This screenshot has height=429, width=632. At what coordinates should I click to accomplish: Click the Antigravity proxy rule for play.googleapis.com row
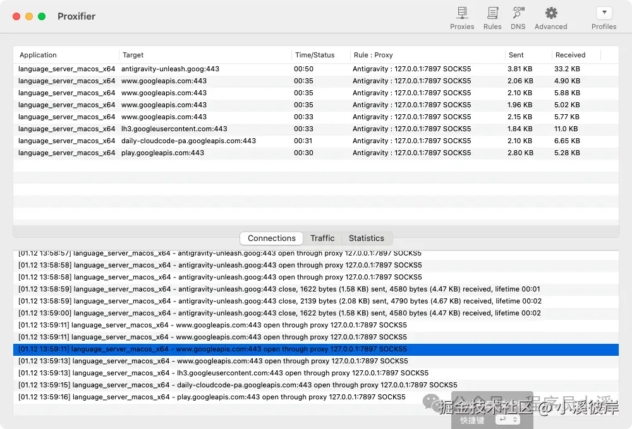[411, 153]
